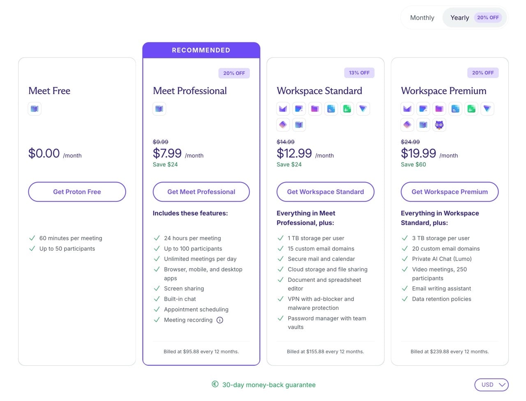Viewport: 526px width, 401px height.
Task: Click the Lumo cat icon under Workspace Premium
Action: 439,125
